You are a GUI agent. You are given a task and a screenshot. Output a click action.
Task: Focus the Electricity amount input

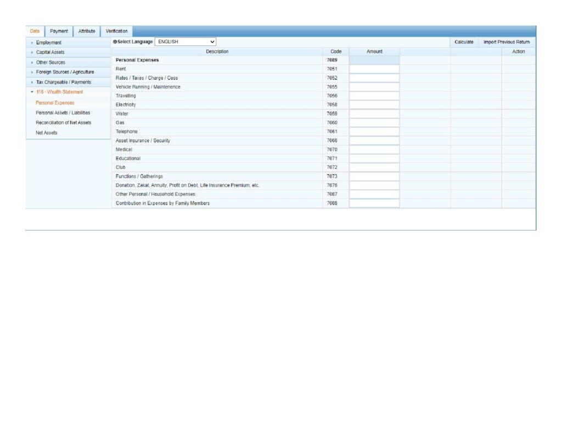[x=374, y=105]
